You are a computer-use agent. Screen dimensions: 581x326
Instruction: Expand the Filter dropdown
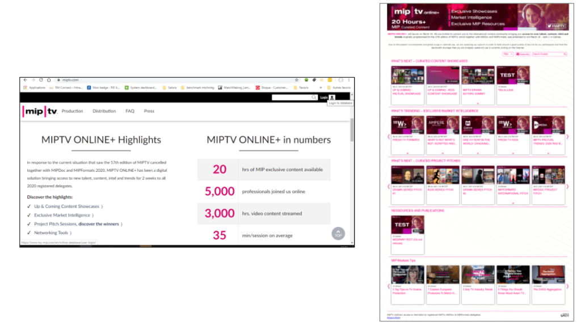tap(507, 54)
